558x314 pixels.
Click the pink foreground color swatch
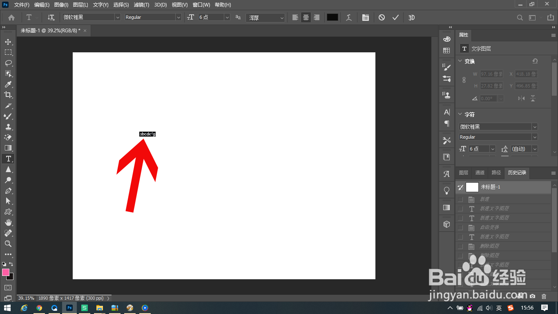[x=6, y=272]
